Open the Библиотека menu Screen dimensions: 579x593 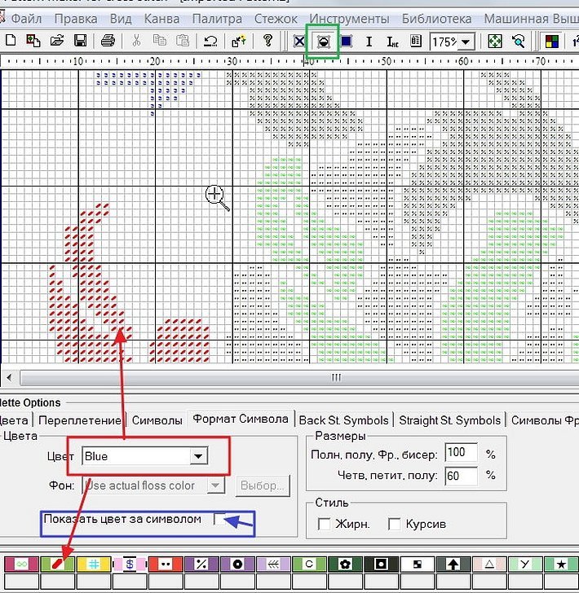pyautogui.click(x=436, y=19)
